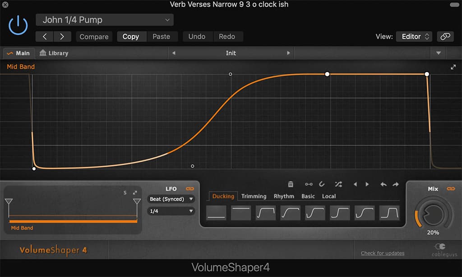Click the Paste button
Viewport: 462px width, 277px height.
pyautogui.click(x=161, y=36)
